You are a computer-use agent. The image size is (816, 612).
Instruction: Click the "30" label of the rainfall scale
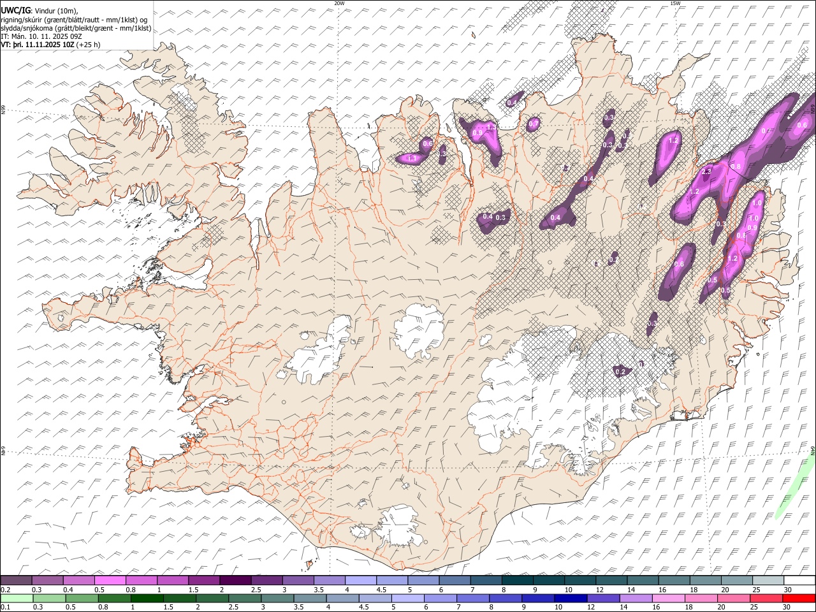click(x=787, y=607)
